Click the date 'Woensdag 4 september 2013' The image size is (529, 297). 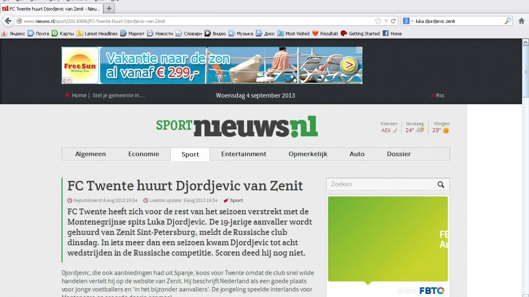(255, 95)
